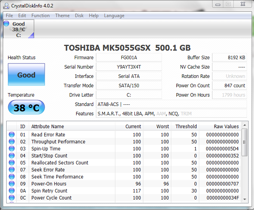The height and width of the screenshot is (210, 254).
Task: Click status orb for Seek Time Performance
Action: [x=12, y=176]
